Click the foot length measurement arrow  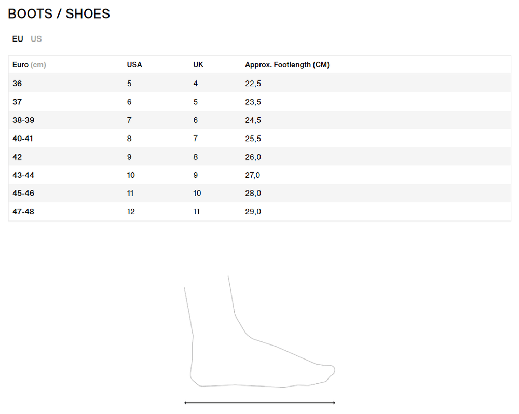click(x=259, y=402)
